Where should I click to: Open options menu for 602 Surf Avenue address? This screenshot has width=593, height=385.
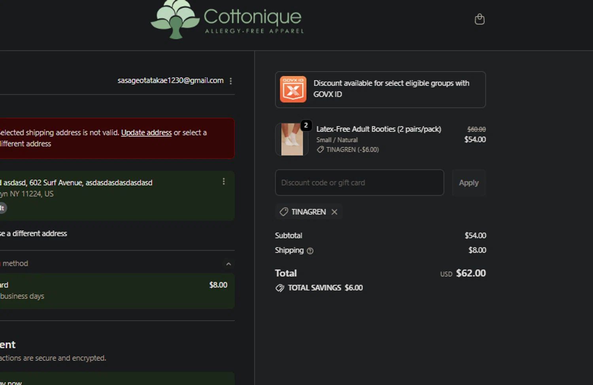point(224,181)
